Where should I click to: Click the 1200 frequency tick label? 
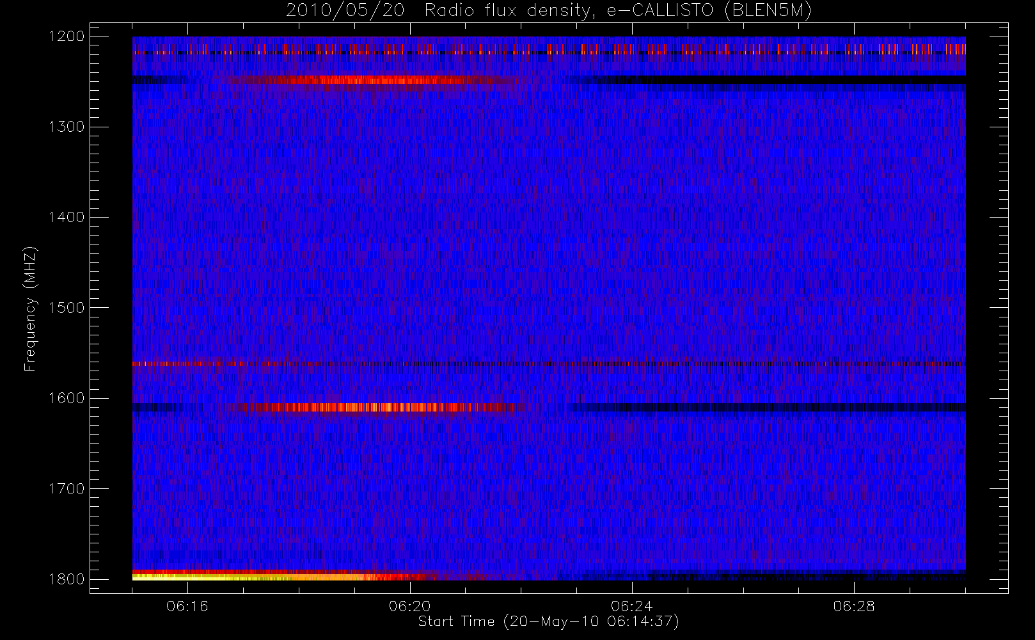click(67, 36)
